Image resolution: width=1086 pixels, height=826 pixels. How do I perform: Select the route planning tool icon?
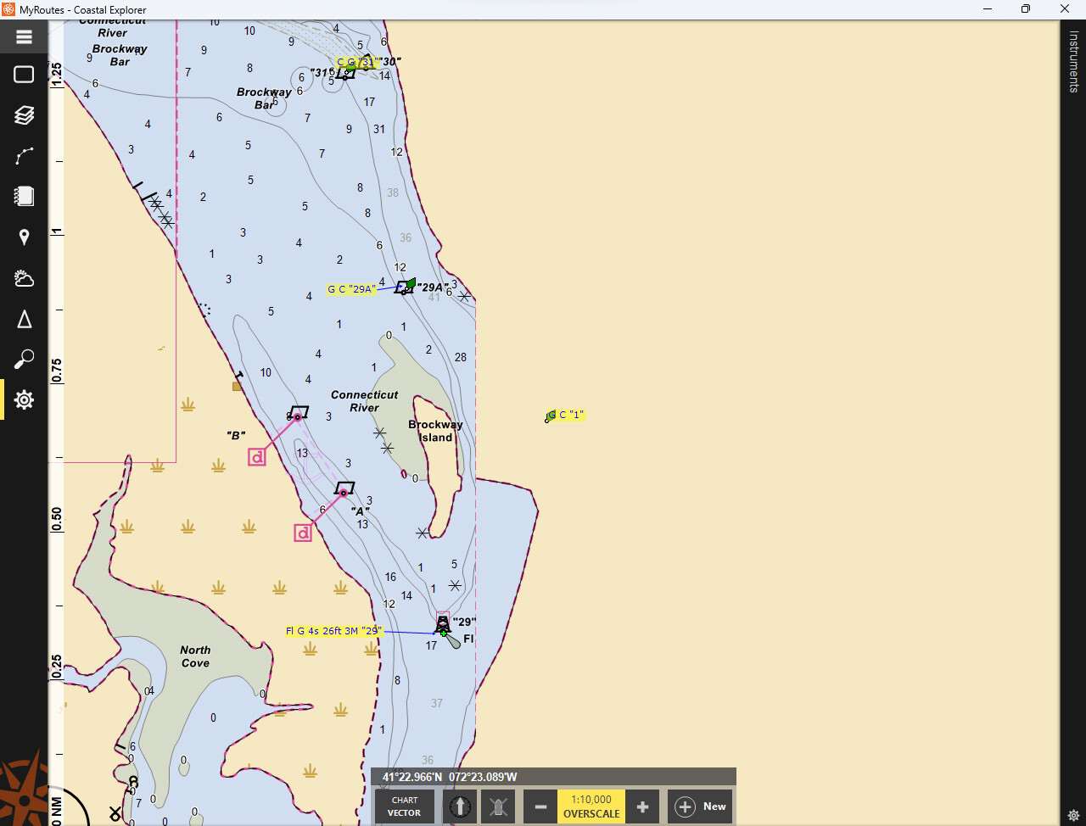(24, 156)
